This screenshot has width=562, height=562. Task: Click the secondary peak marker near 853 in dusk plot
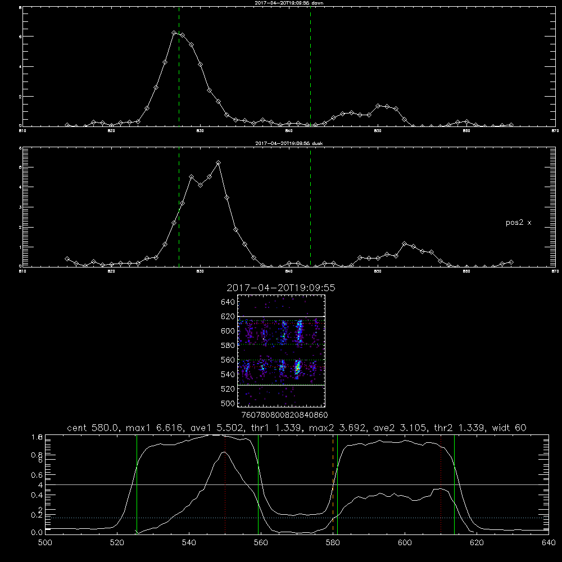pos(404,244)
